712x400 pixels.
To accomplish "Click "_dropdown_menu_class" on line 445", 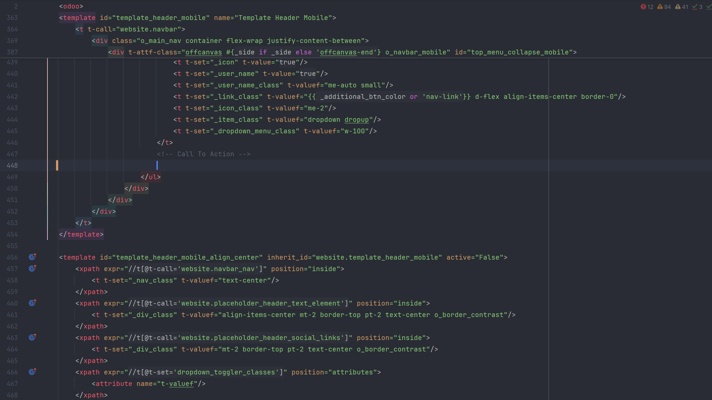I will (254, 131).
